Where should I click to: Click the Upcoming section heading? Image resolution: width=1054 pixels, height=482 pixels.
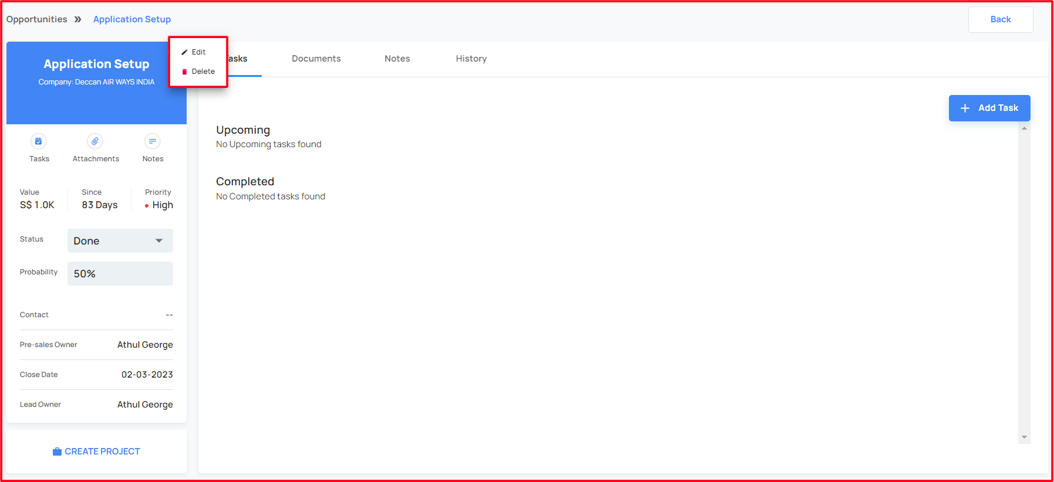(243, 130)
